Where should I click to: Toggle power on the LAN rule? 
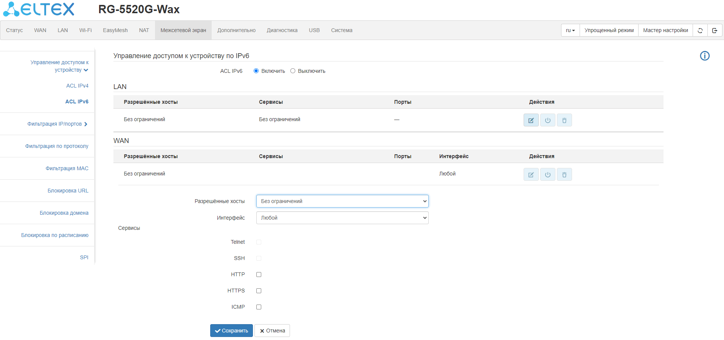[547, 120]
